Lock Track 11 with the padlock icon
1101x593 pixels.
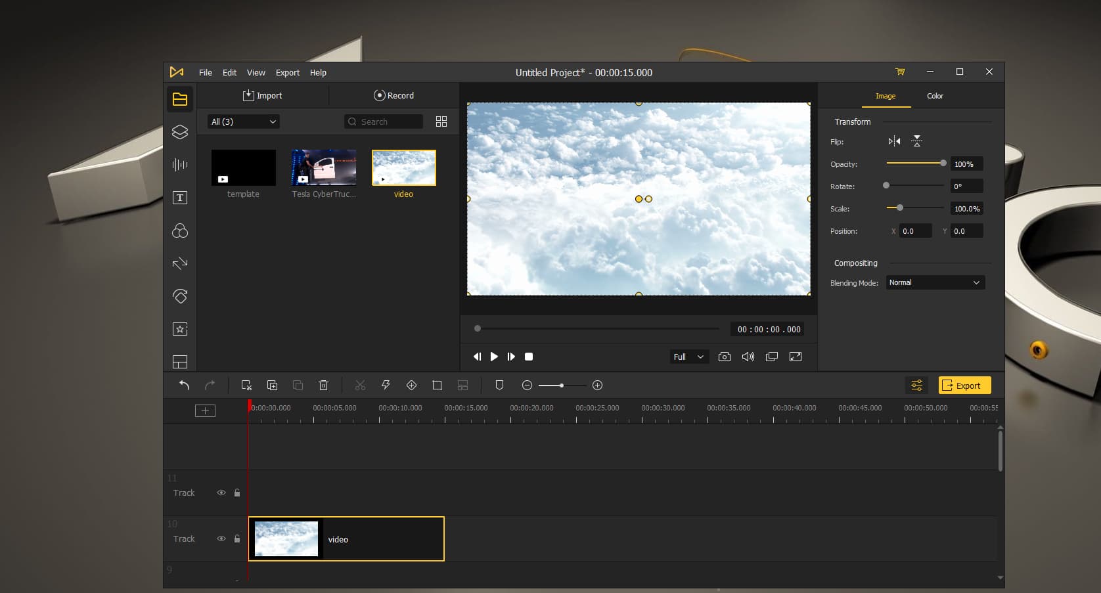click(x=237, y=493)
